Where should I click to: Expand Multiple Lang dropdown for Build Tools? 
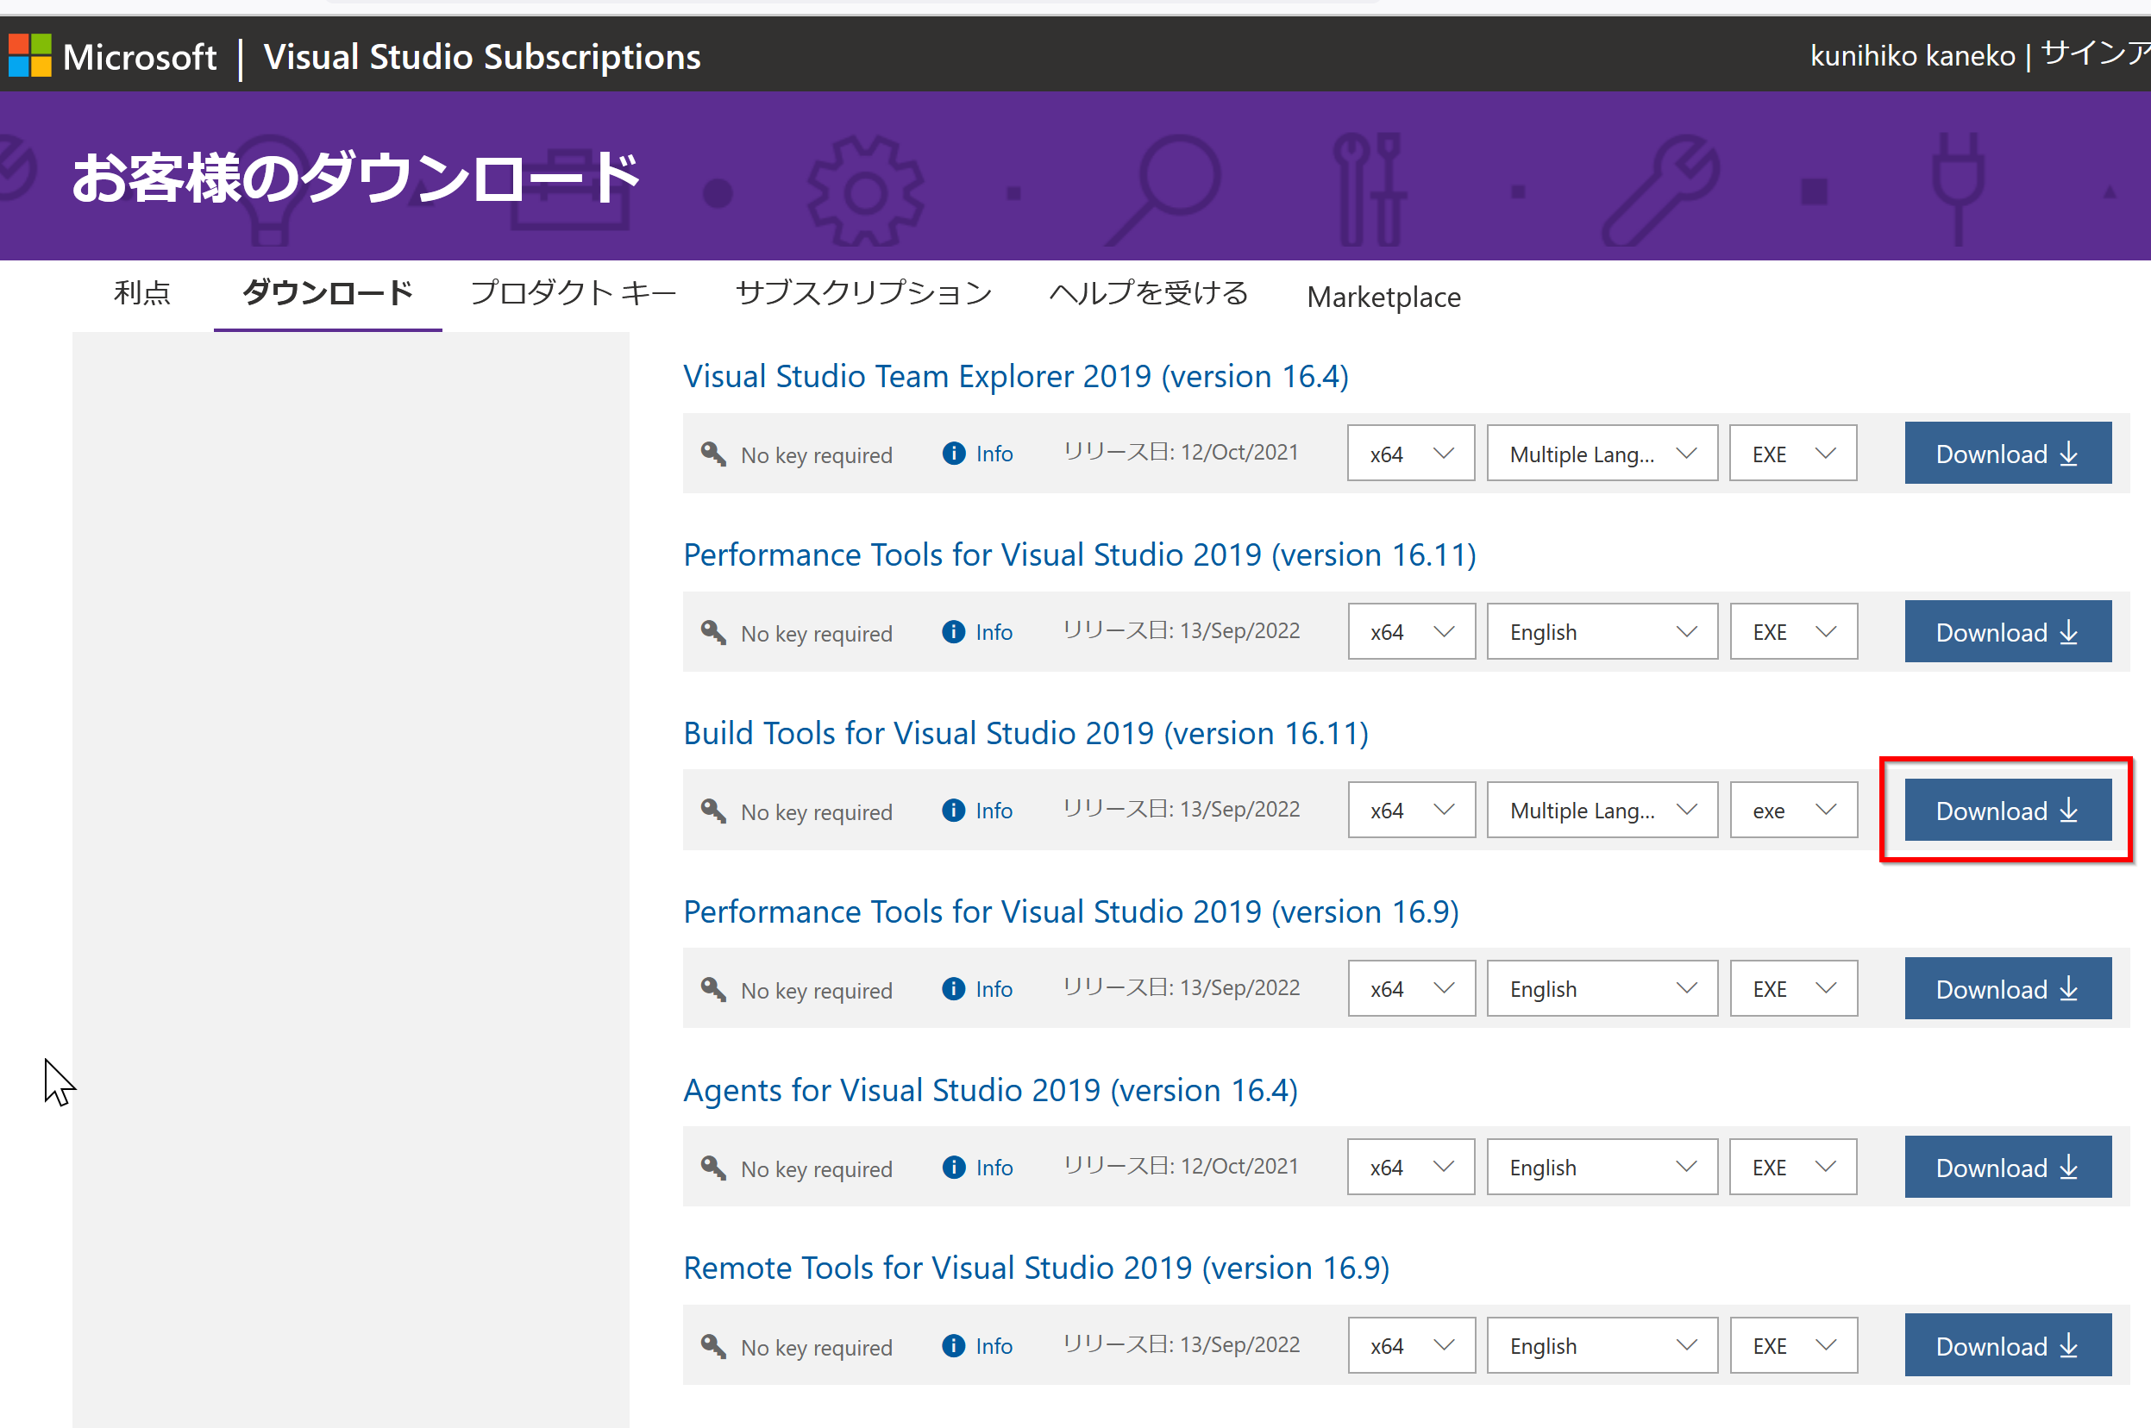1602,811
